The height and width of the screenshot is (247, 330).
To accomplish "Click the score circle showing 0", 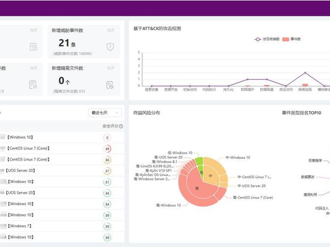I will 107,138.
